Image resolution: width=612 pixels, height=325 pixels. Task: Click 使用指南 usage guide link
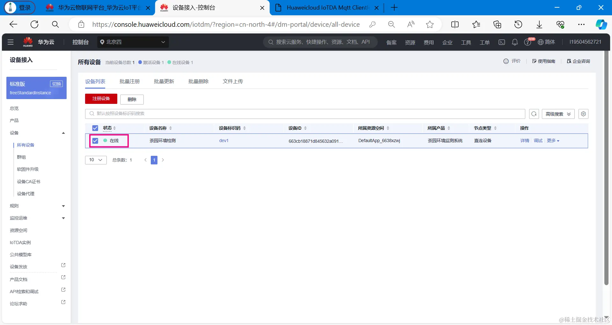[x=543, y=61]
